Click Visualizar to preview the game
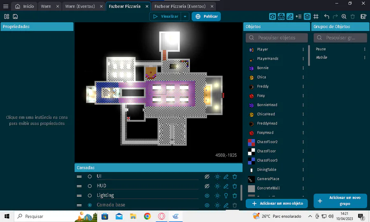The image size is (370, 222). tap(165, 16)
